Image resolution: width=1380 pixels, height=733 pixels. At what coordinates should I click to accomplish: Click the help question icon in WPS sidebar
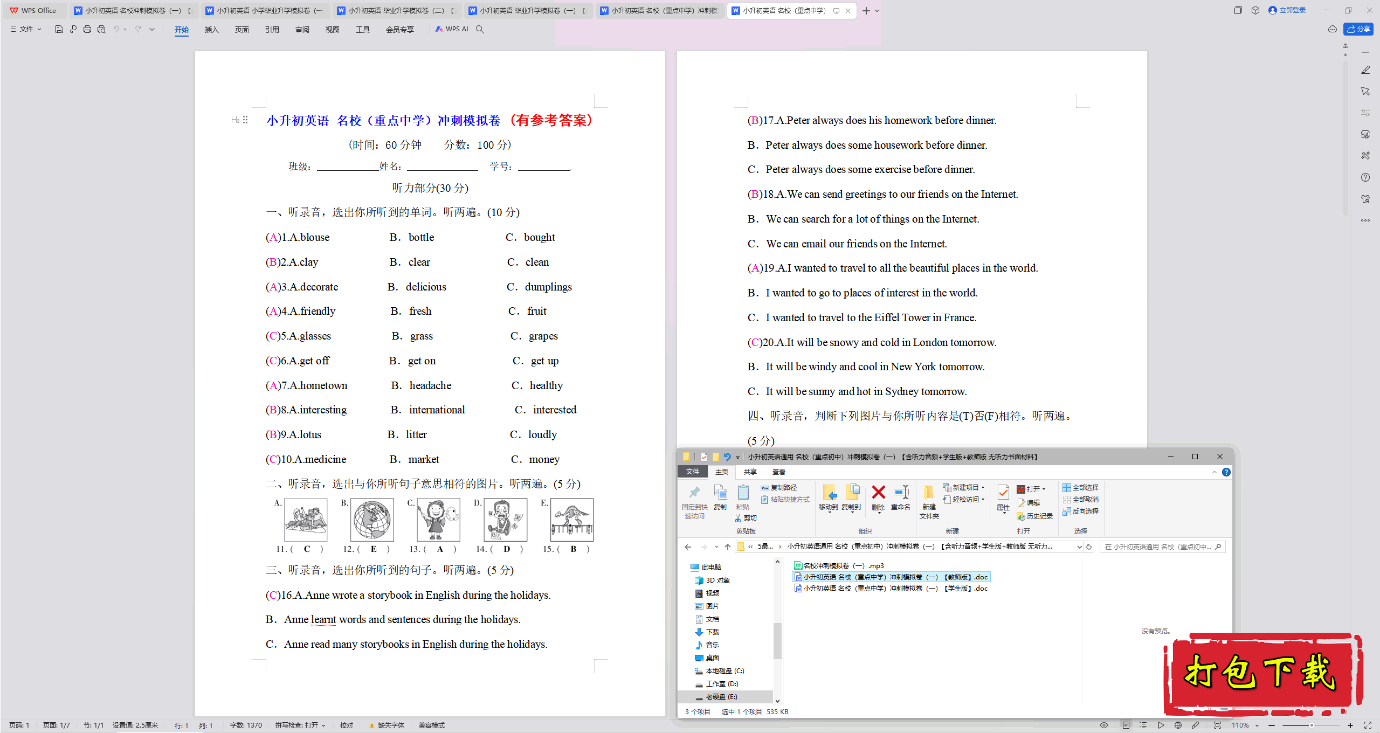1365,177
